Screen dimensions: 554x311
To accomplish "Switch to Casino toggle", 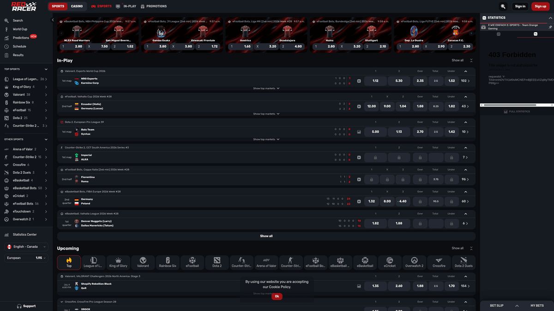I will [x=77, y=6].
